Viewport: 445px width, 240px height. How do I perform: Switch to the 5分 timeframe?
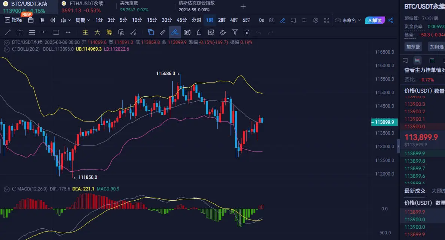123,20
